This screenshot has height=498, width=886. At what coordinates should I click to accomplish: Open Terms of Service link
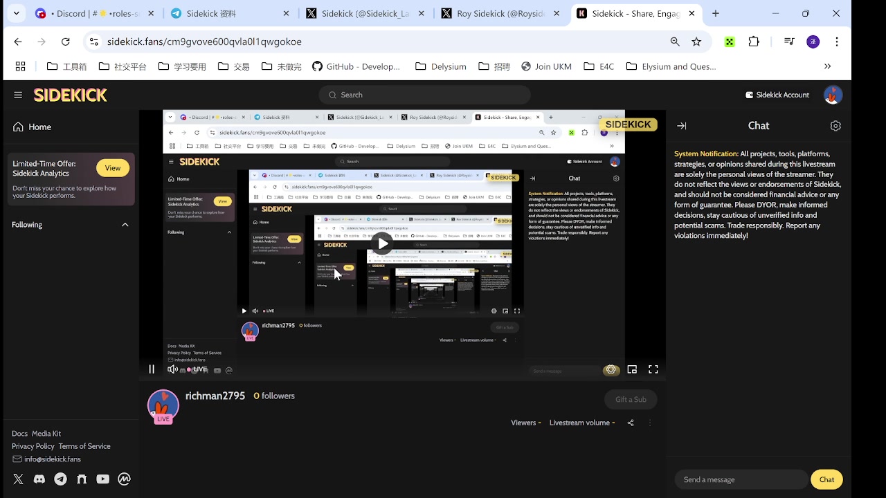tap(84, 446)
